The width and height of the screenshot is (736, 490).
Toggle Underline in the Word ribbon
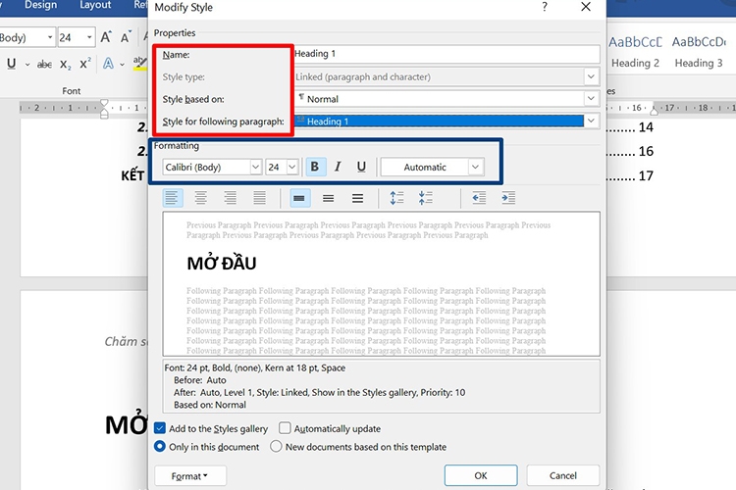click(12, 64)
